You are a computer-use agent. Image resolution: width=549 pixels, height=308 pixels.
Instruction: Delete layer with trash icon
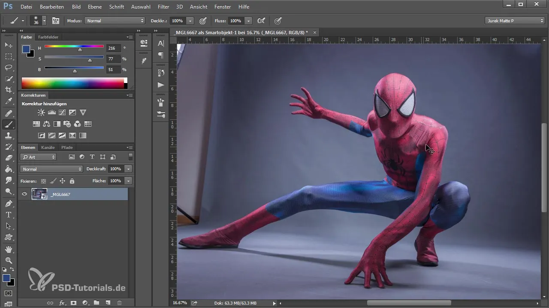tap(120, 303)
